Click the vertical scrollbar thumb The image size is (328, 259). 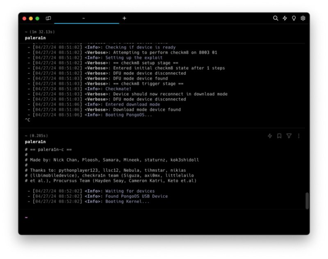coord(307,201)
